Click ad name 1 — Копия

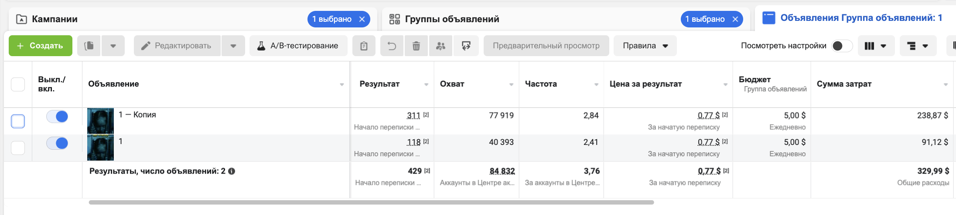137,115
